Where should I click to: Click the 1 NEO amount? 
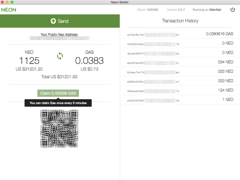[228, 100]
